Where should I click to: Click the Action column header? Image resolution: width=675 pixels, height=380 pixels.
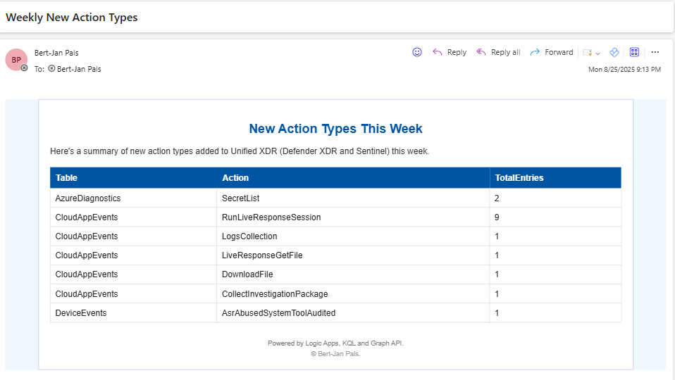click(235, 178)
